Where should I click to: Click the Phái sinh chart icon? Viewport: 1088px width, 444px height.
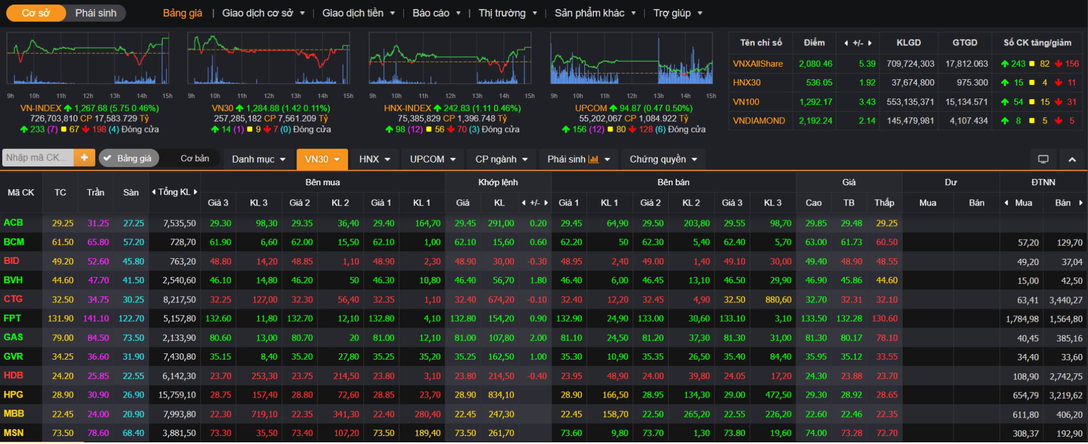click(x=593, y=160)
